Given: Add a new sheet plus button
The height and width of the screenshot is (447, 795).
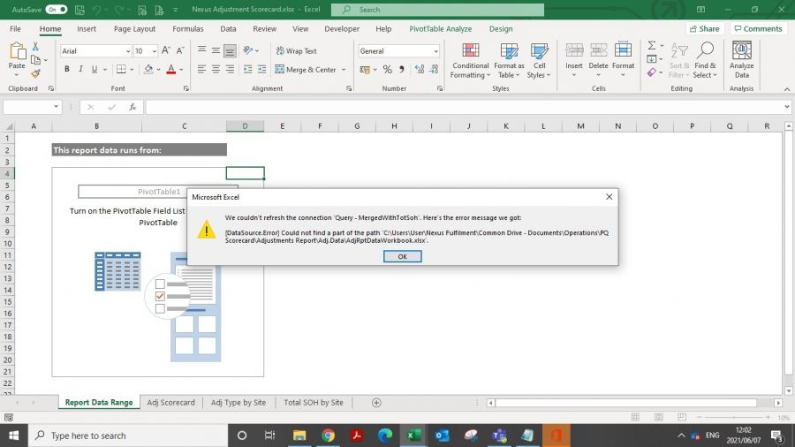Looking at the screenshot, I should click(376, 403).
